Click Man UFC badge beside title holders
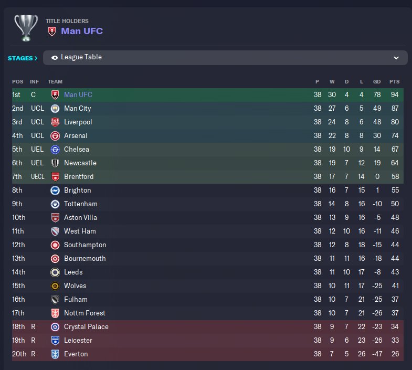The height and width of the screenshot is (370, 412). (x=51, y=31)
